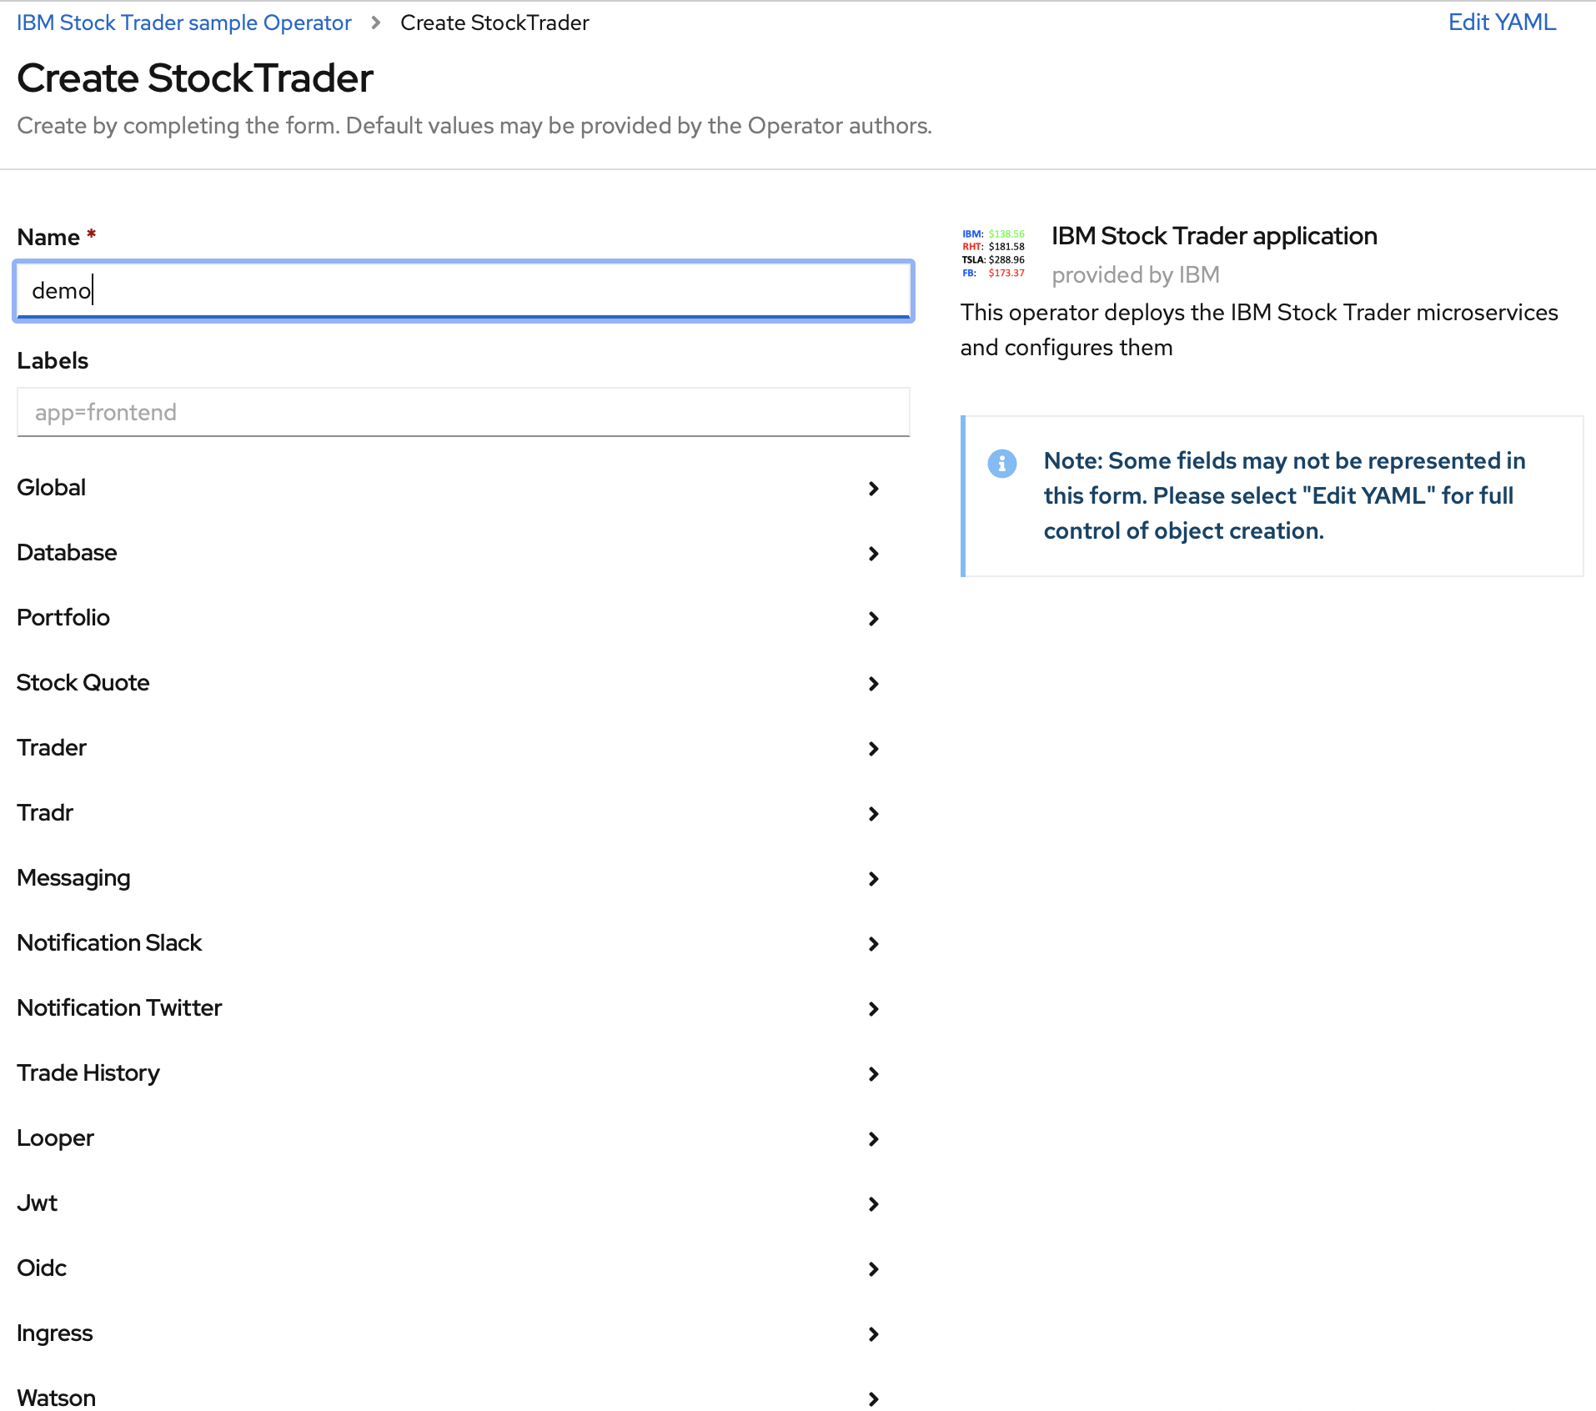
Task: Select the Messaging section label
Action: (73, 878)
